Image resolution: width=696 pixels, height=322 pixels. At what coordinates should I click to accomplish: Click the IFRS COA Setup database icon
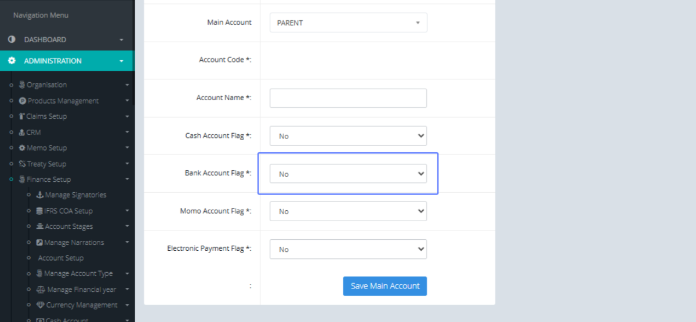point(39,211)
